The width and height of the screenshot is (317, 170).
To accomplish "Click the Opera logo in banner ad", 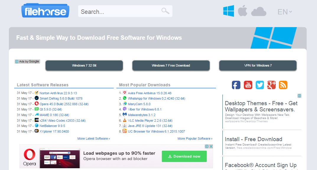I will click(x=30, y=157).
